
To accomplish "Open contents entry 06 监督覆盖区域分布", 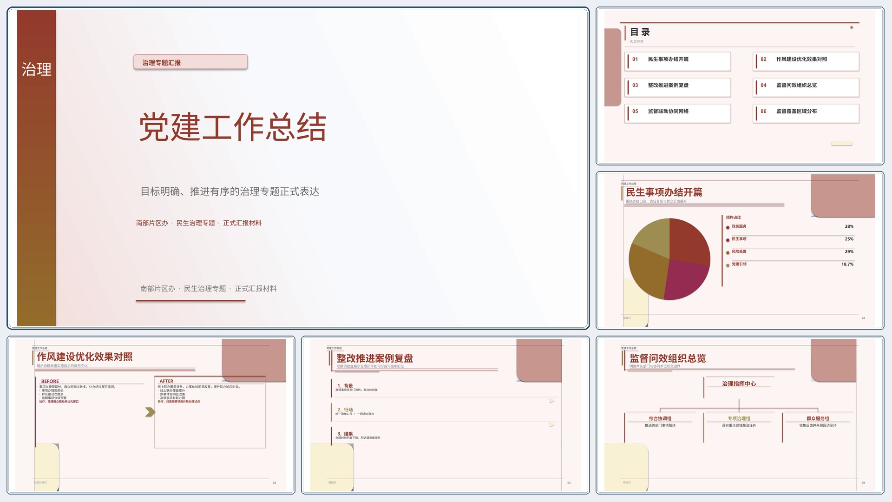I will (806, 113).
